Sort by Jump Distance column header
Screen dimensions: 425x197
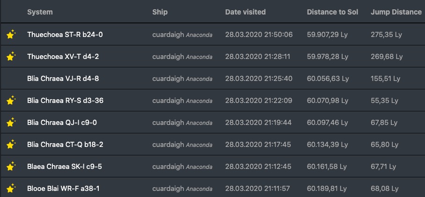396,12
